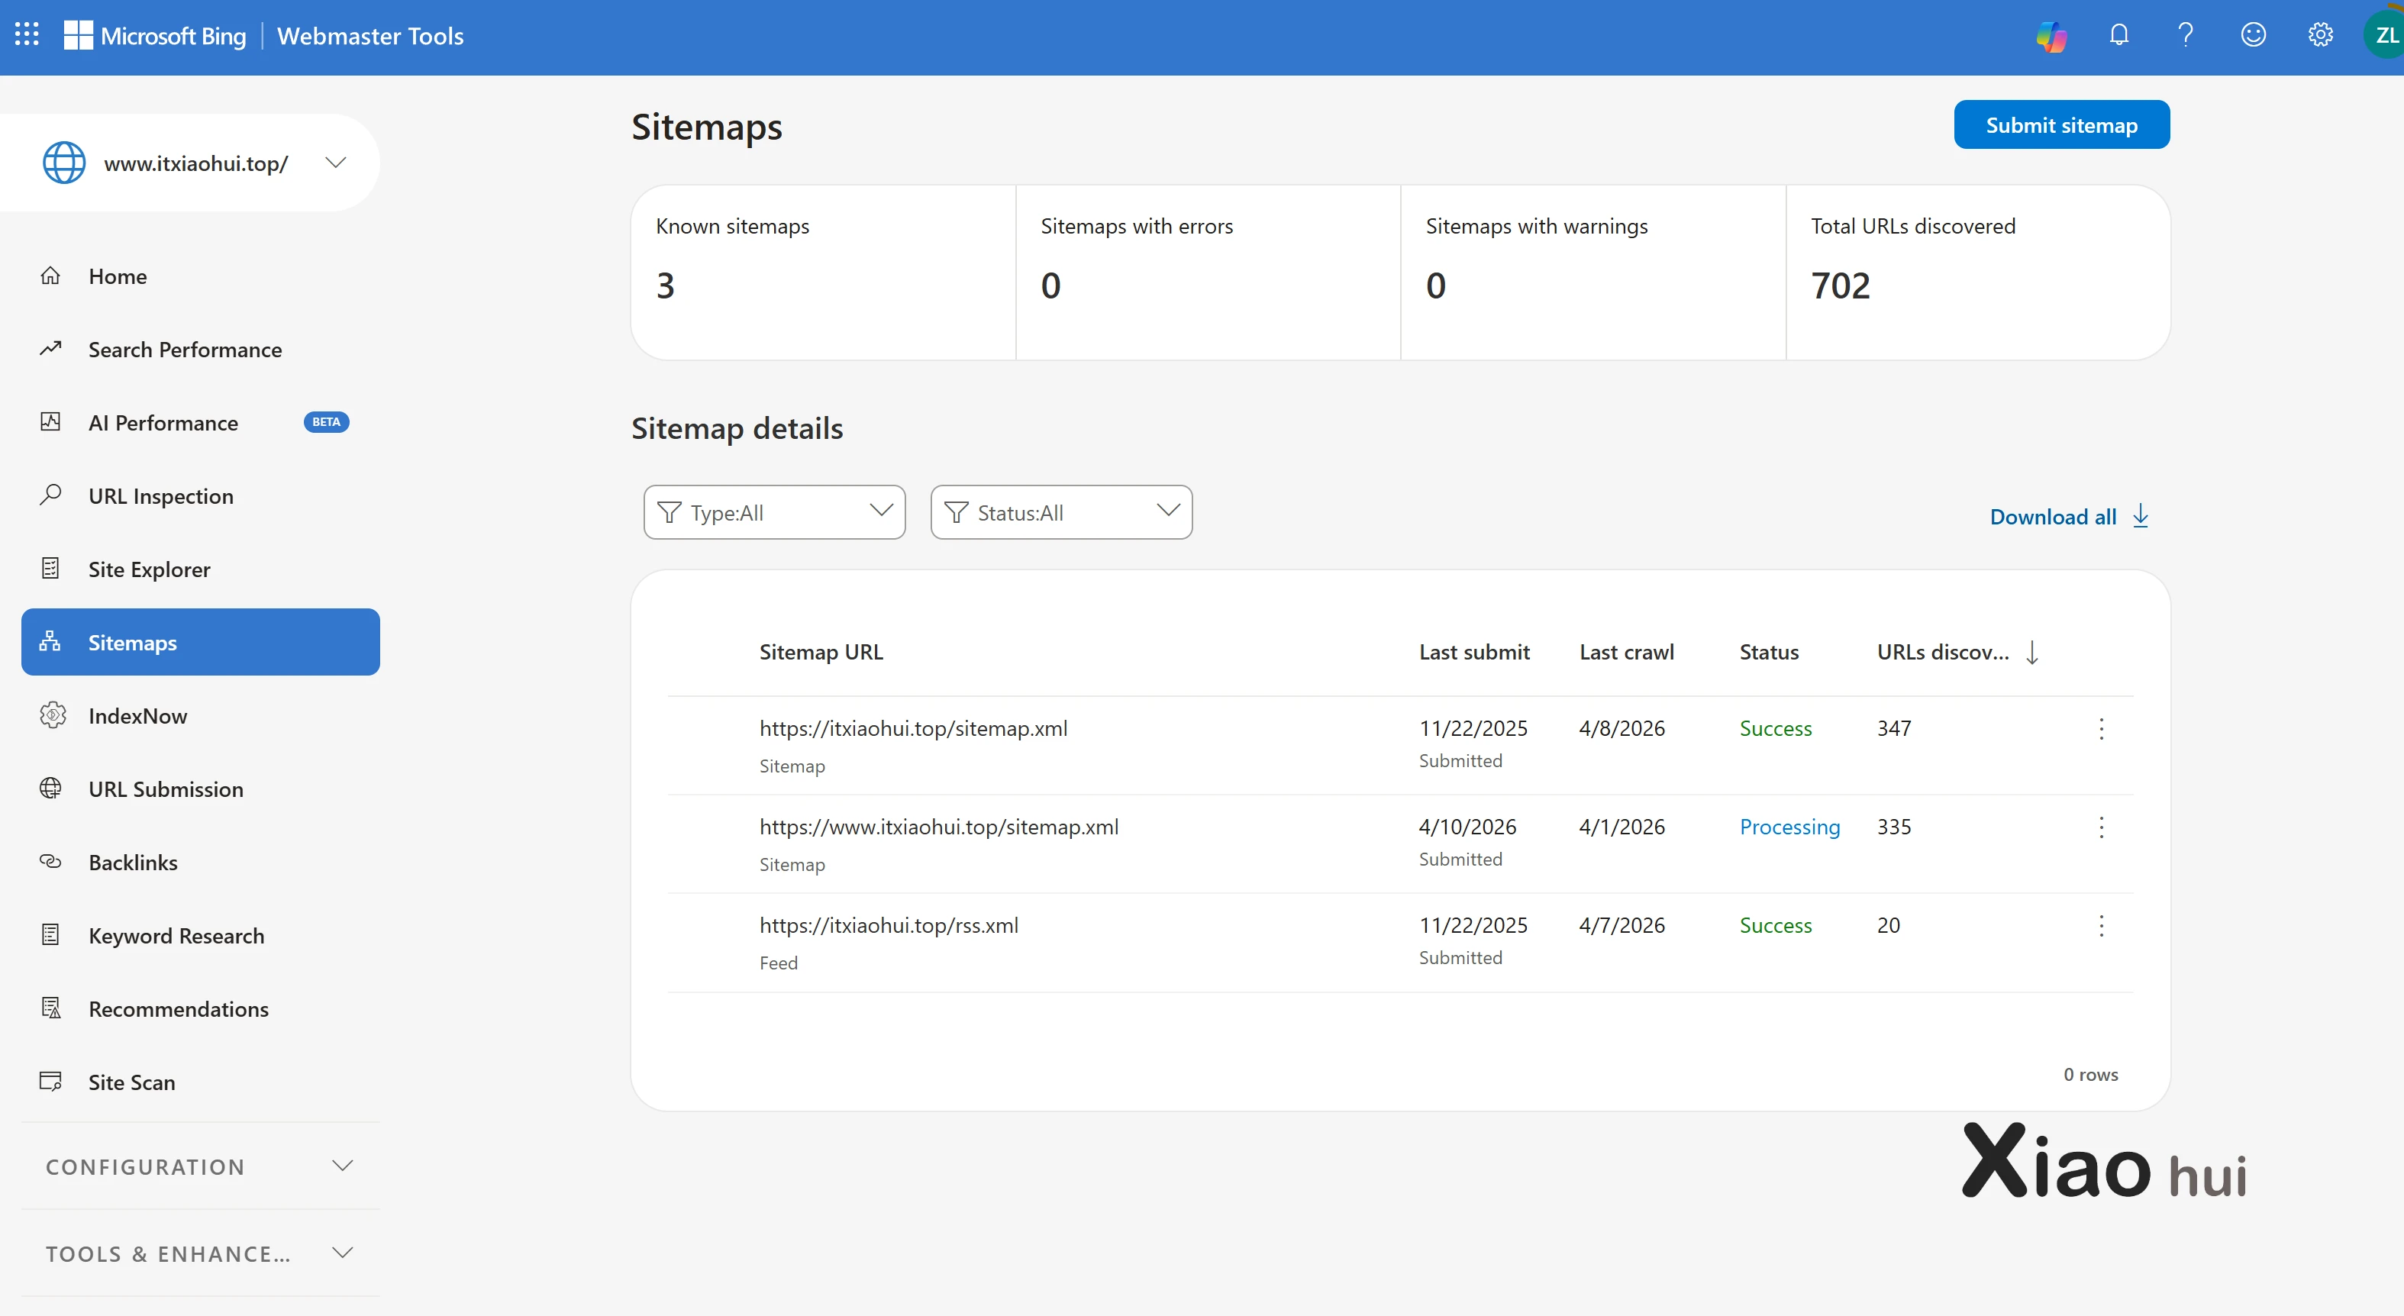Open more options for www.itxiaohui.top sitemap row
The height and width of the screenshot is (1316, 2404).
[2101, 827]
